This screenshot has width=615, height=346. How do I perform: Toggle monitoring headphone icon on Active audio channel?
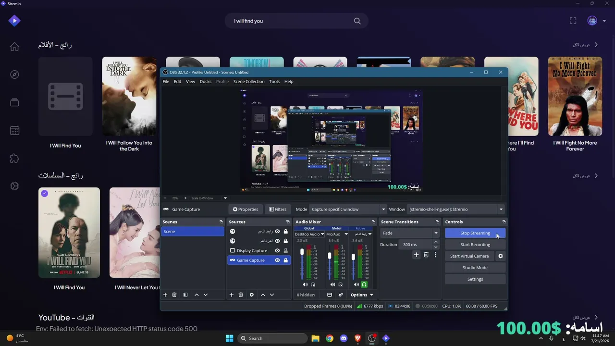(x=364, y=284)
